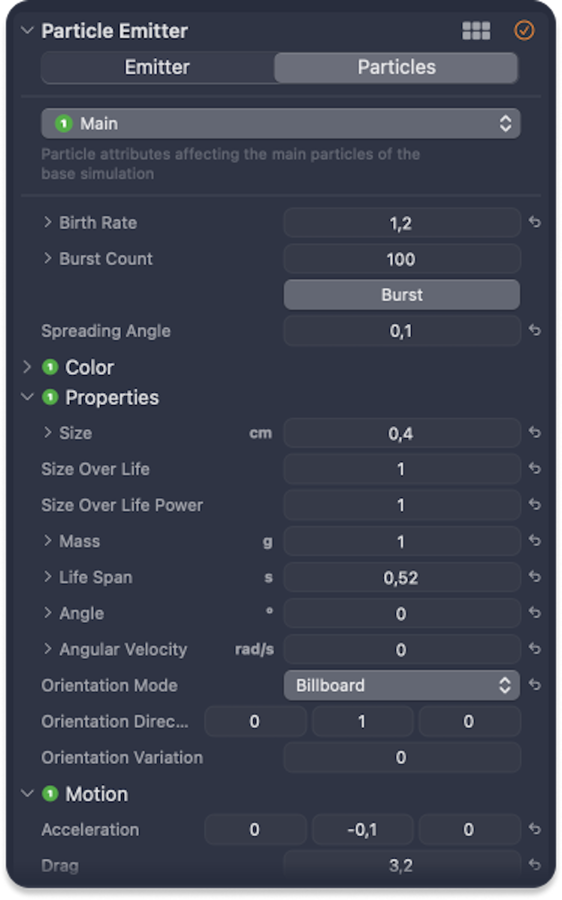The height and width of the screenshot is (900, 562).
Task: Collapse the Particle Emitter section
Action: 27,31
